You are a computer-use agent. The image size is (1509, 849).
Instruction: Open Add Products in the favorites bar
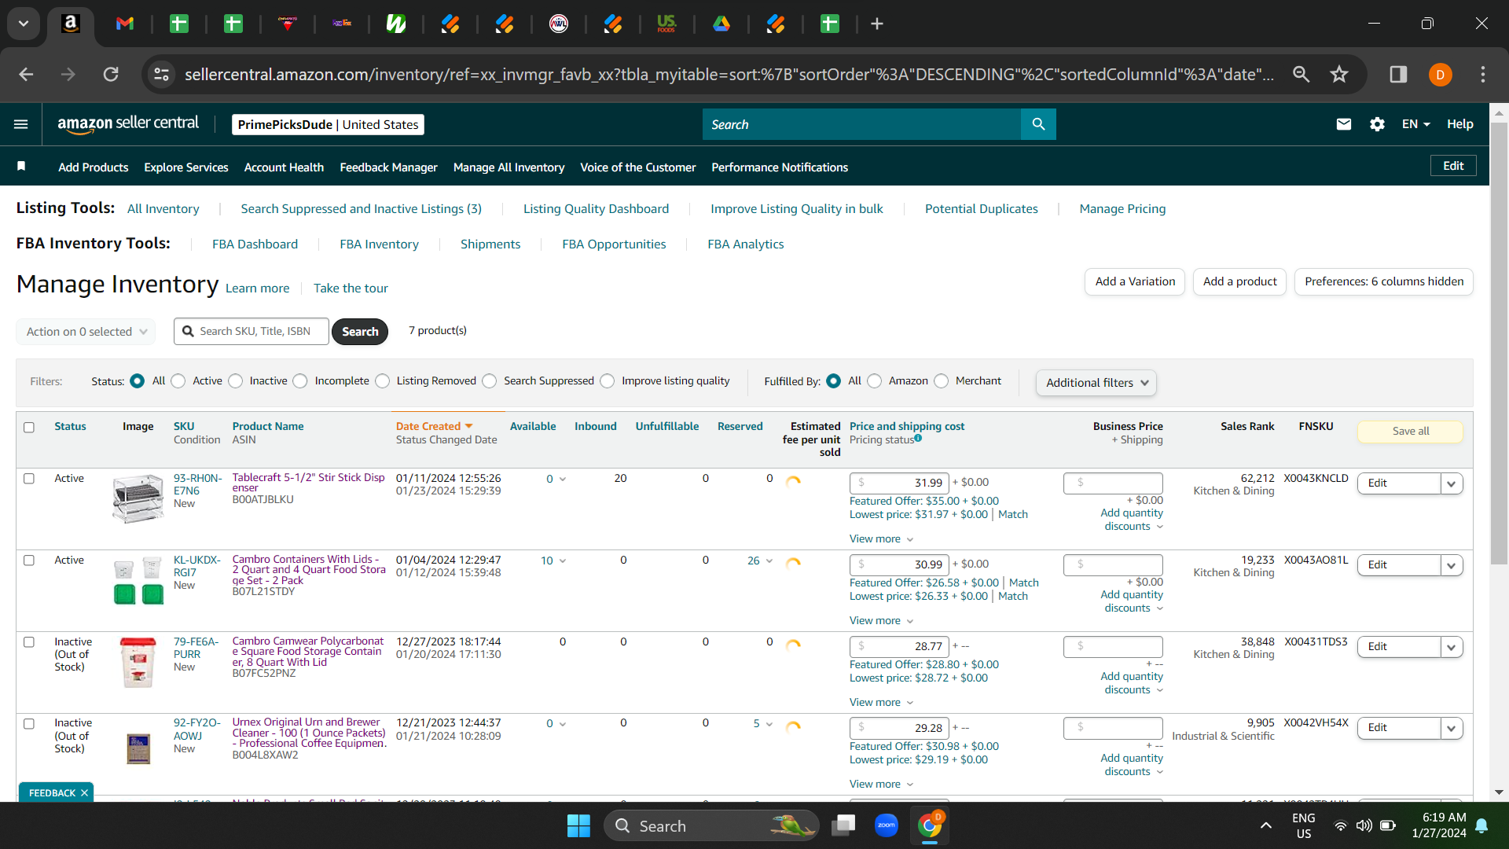coord(93,167)
